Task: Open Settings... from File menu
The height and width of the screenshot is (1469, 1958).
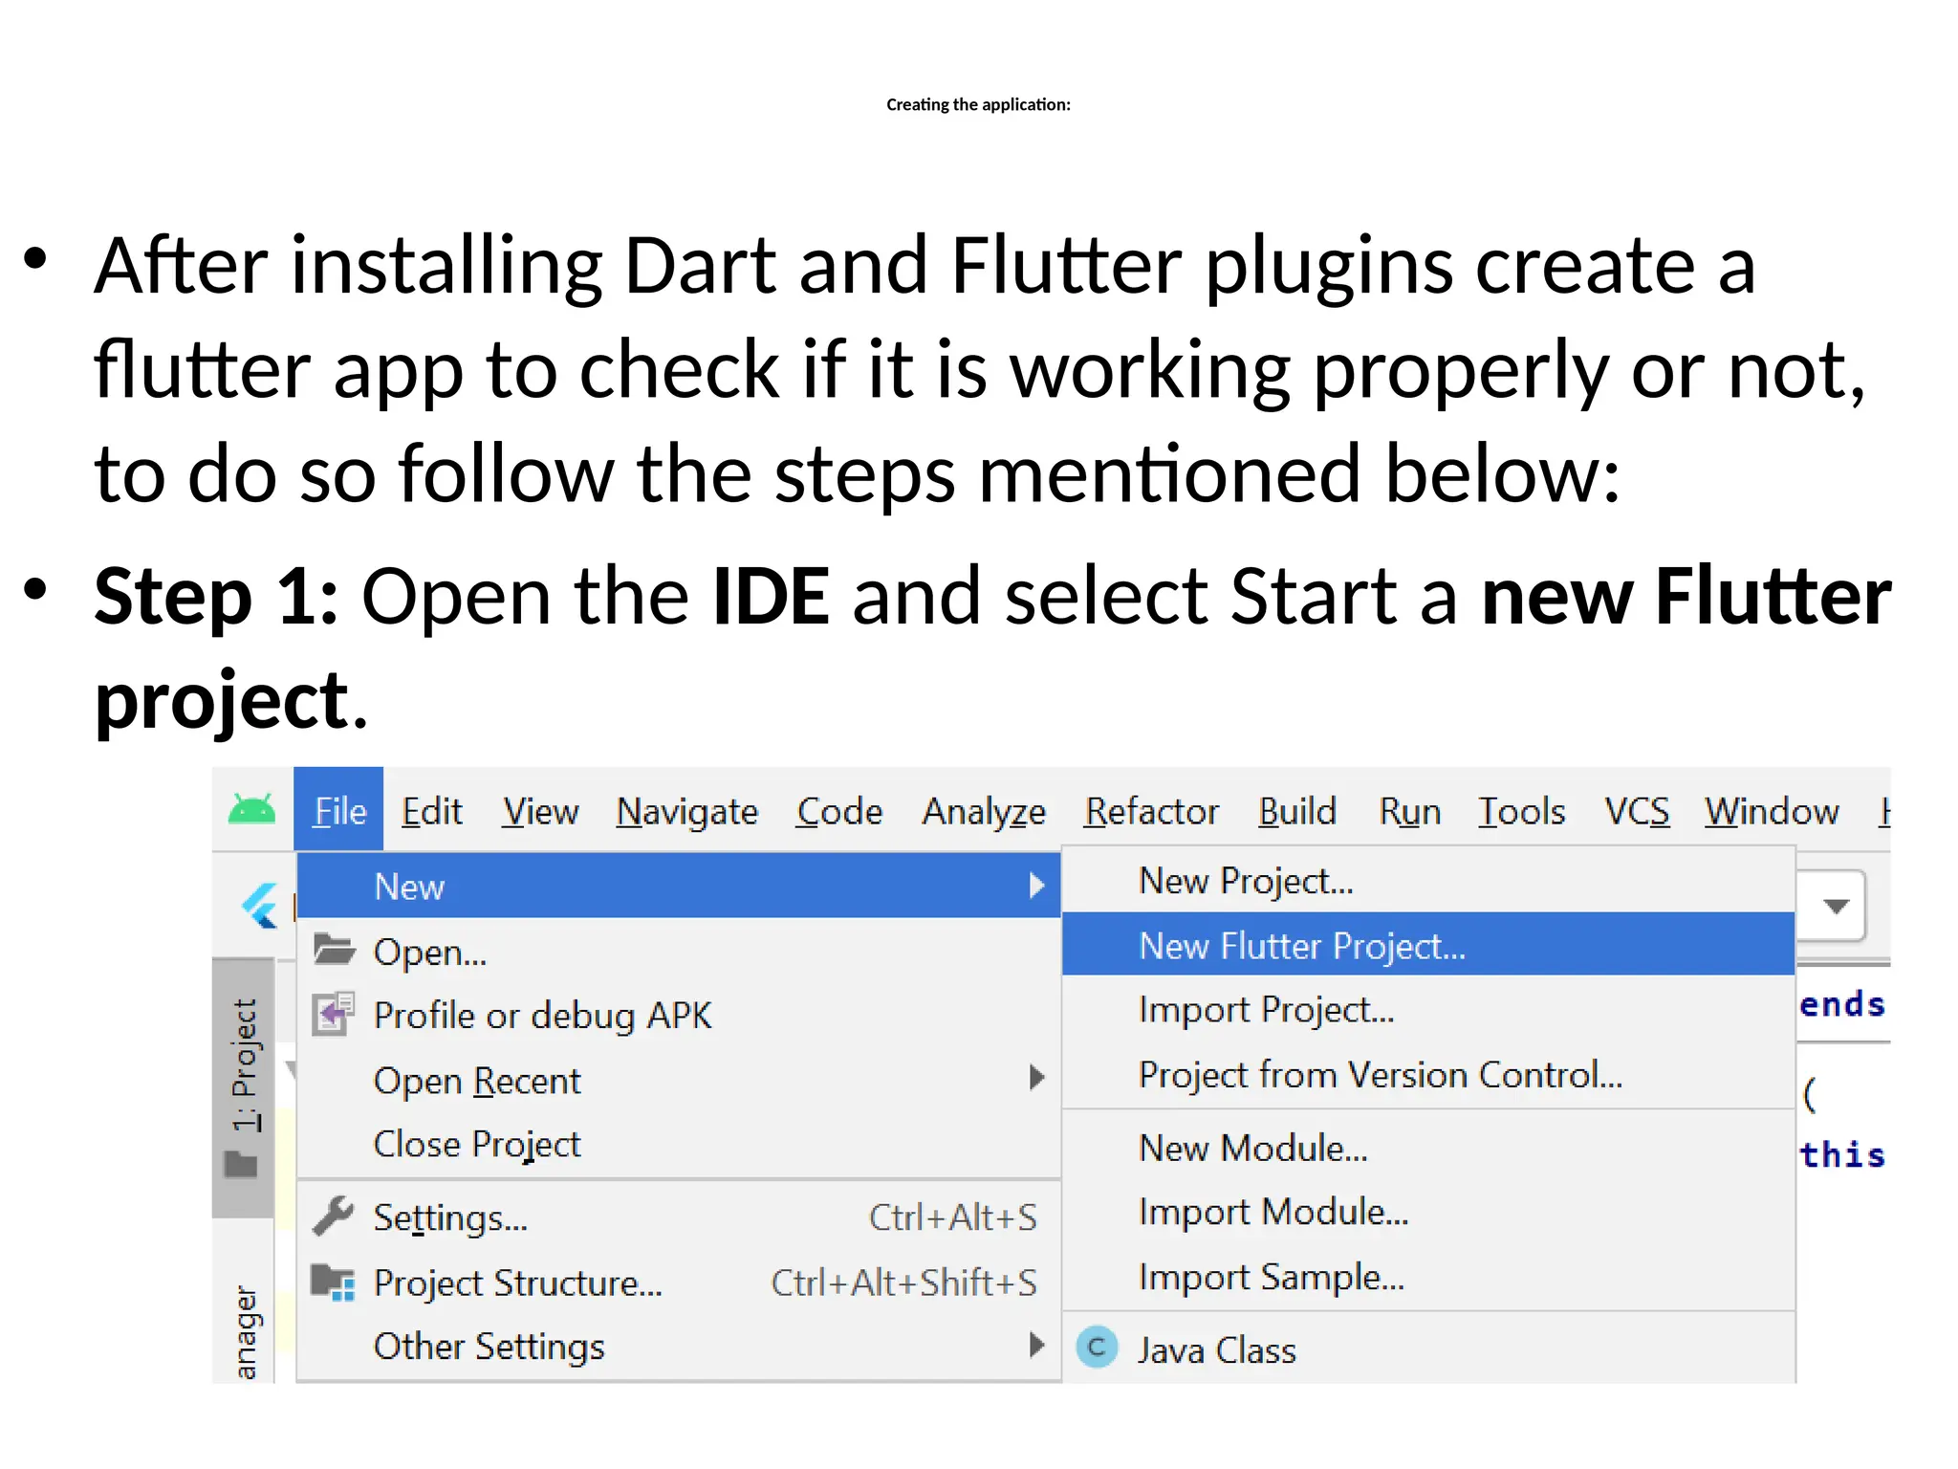Action: (x=679, y=1217)
